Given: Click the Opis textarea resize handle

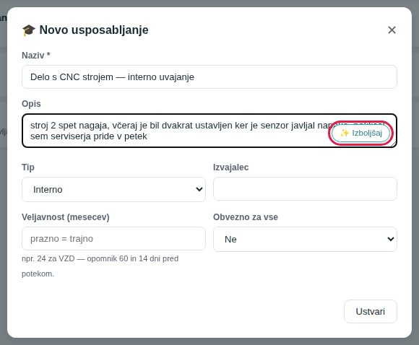Looking at the screenshot, I should click(393, 144).
